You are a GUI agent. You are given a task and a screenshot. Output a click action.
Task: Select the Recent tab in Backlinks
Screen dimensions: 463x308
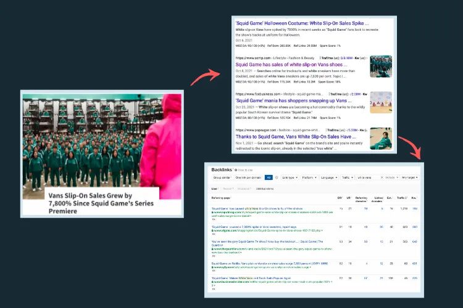click(228, 188)
